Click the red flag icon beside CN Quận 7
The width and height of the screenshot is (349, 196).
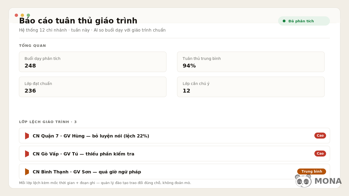click(27, 136)
